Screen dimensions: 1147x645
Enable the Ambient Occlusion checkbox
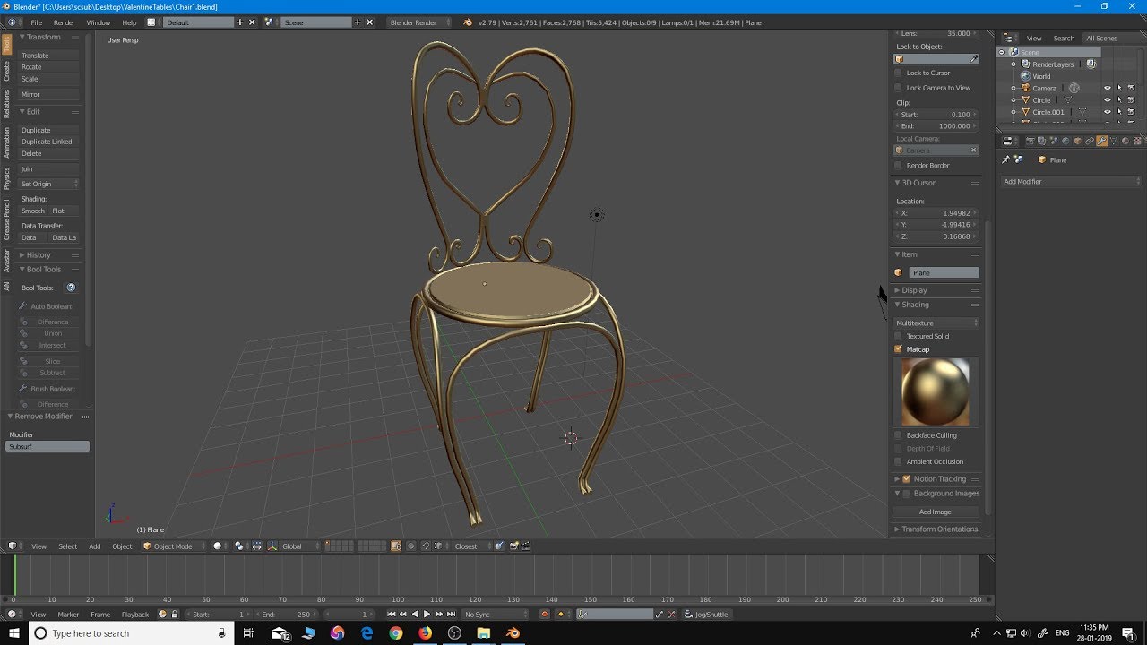tap(899, 461)
